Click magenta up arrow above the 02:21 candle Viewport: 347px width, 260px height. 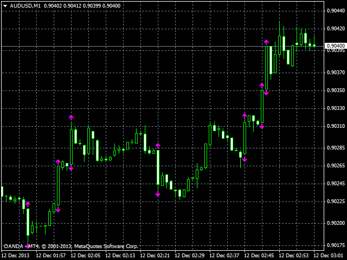click(158, 145)
